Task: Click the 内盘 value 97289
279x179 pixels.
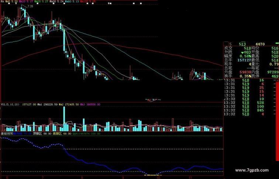Action: (x=273, y=72)
